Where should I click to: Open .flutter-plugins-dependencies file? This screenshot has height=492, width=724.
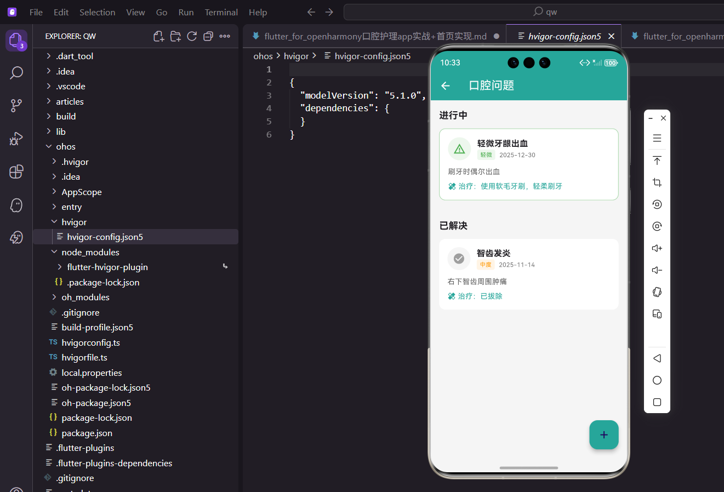tap(135, 463)
